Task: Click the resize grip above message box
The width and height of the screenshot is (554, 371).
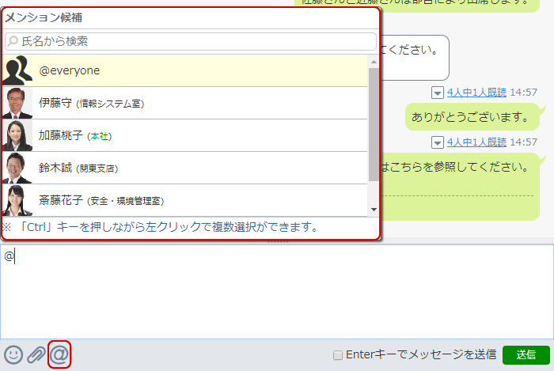Action: (x=278, y=242)
